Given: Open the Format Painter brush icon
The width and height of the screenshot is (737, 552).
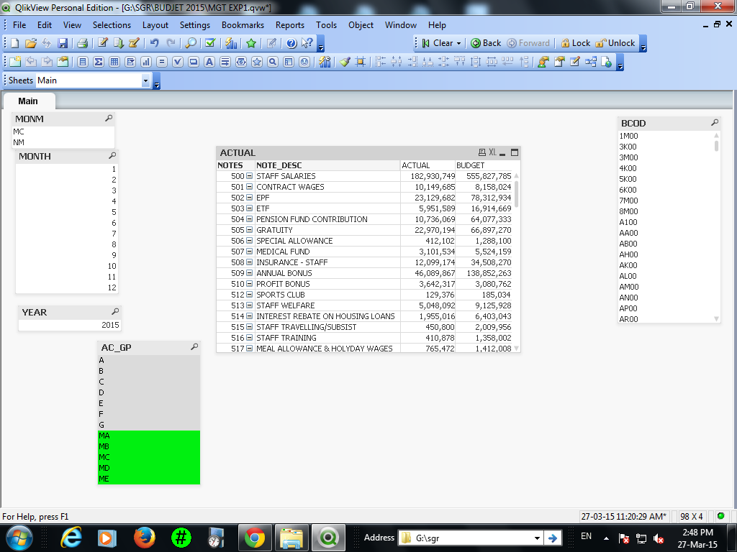Looking at the screenshot, I should coord(345,62).
